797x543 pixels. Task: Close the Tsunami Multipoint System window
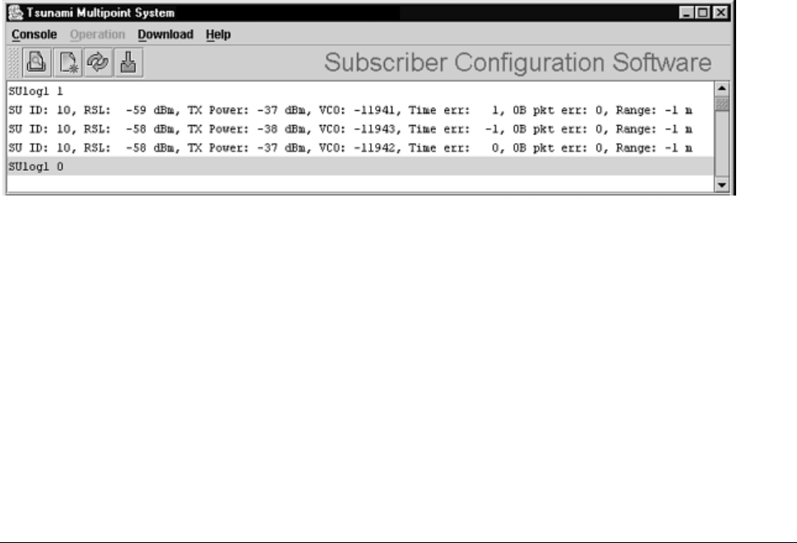tap(721, 12)
